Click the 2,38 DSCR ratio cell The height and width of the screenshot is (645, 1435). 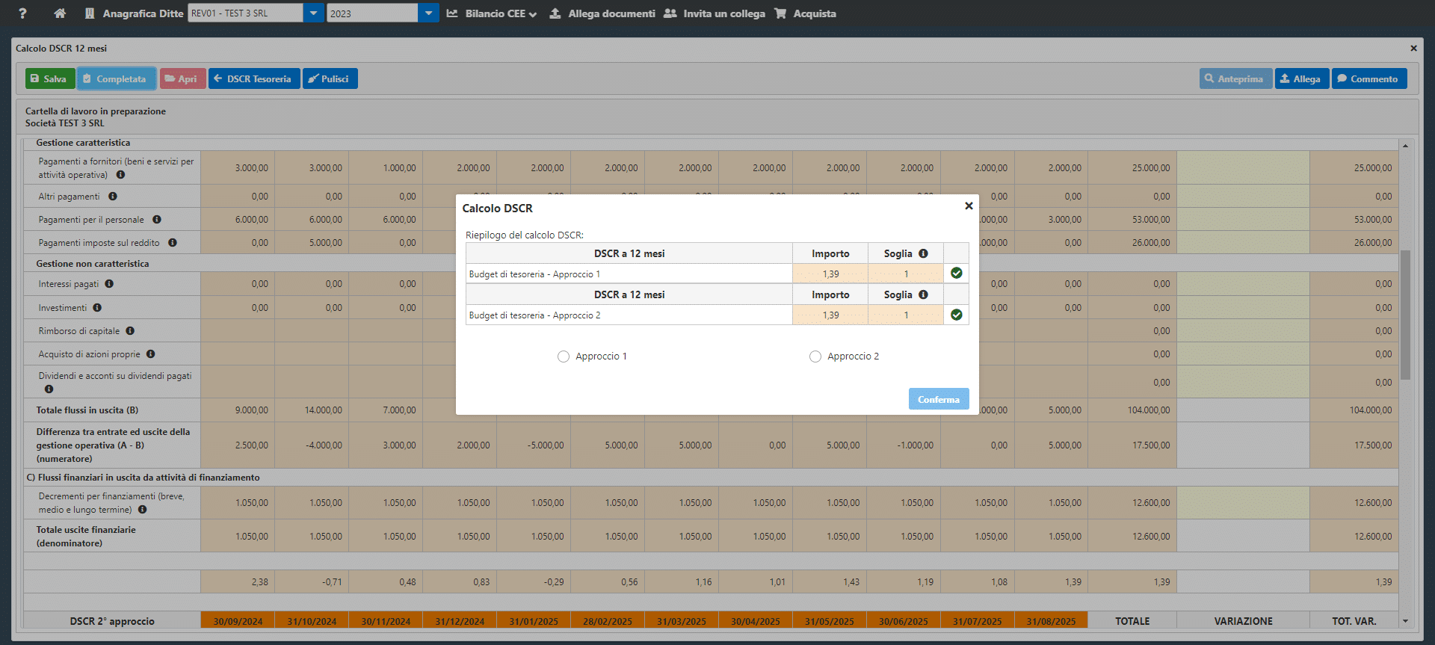tap(238, 581)
